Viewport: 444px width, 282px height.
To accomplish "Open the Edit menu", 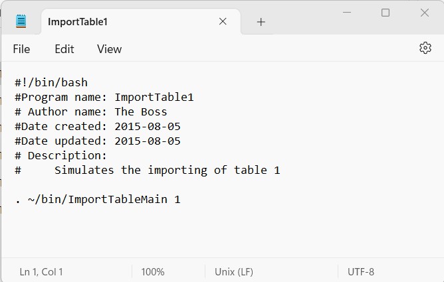I will [64, 49].
